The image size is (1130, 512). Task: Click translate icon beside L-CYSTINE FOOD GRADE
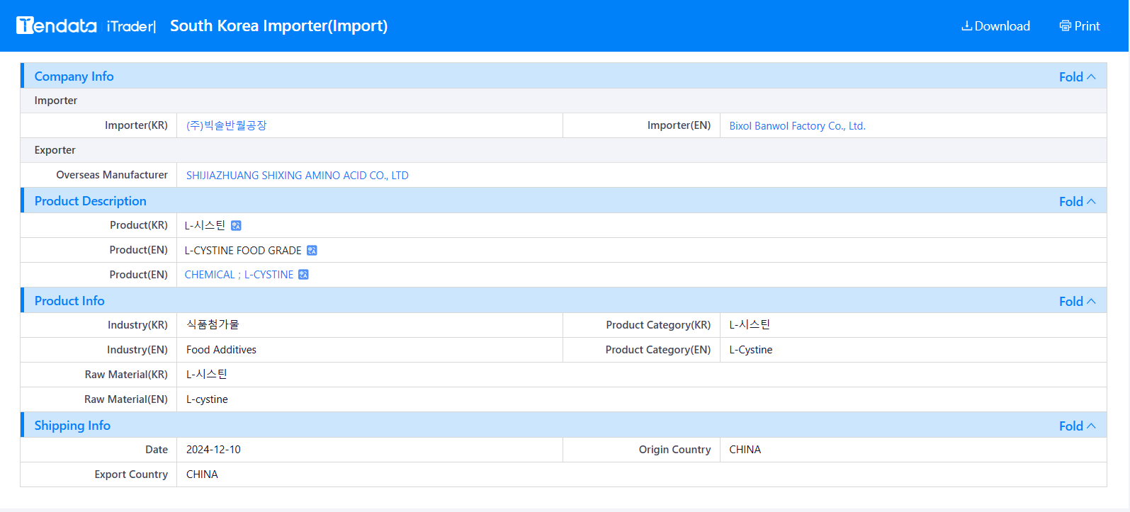pos(312,250)
